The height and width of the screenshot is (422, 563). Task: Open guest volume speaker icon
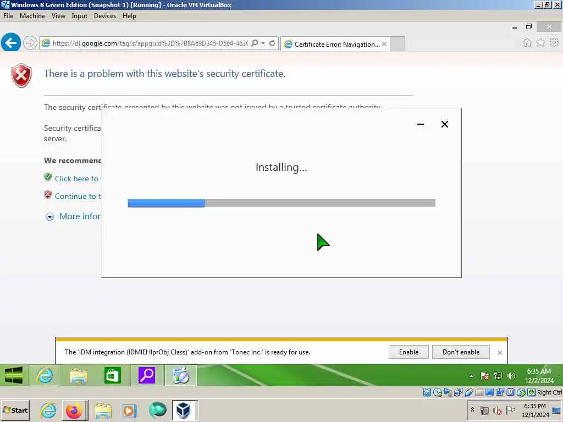pos(511,376)
